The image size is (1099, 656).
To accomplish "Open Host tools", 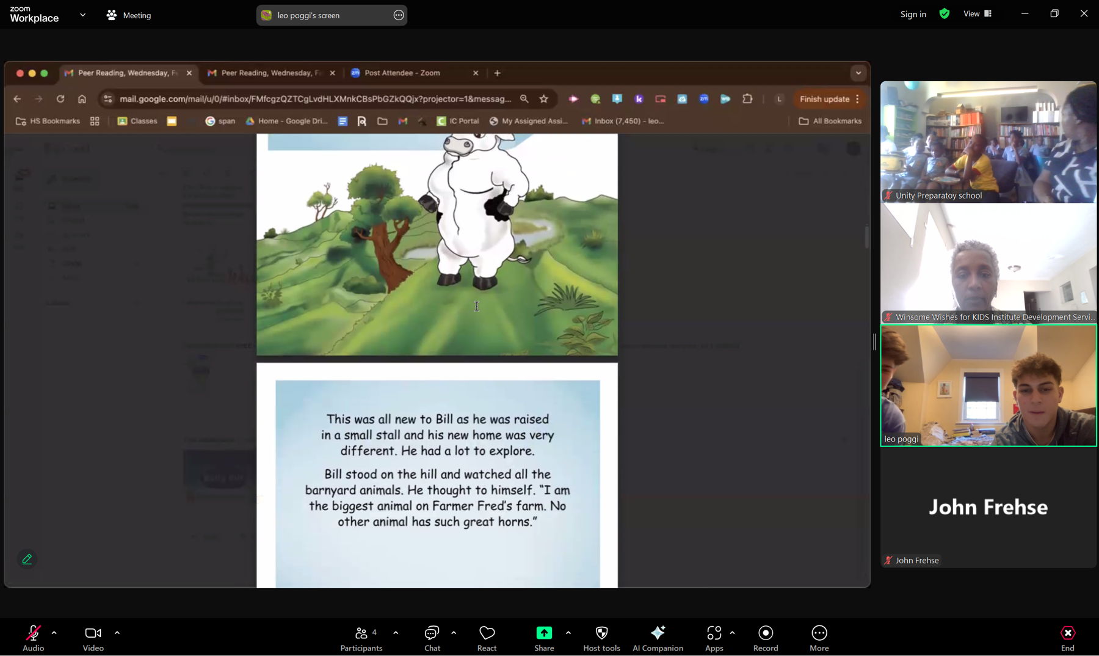I will [601, 638].
